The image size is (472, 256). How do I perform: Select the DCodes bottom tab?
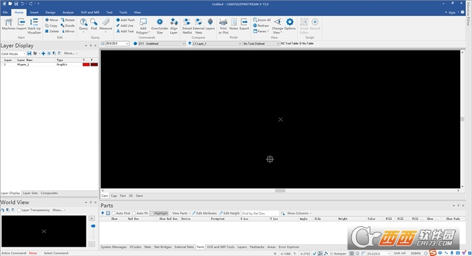[x=135, y=247]
